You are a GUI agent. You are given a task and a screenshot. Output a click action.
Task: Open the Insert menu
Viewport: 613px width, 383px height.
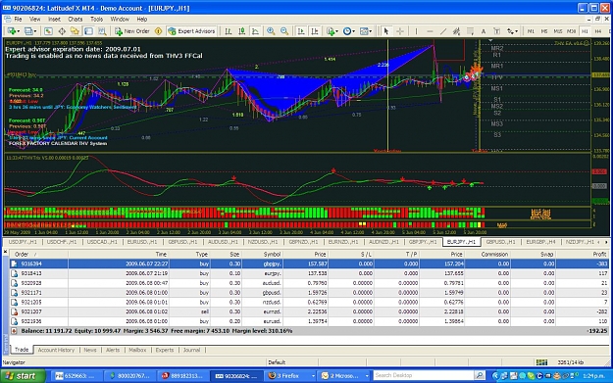click(x=54, y=20)
